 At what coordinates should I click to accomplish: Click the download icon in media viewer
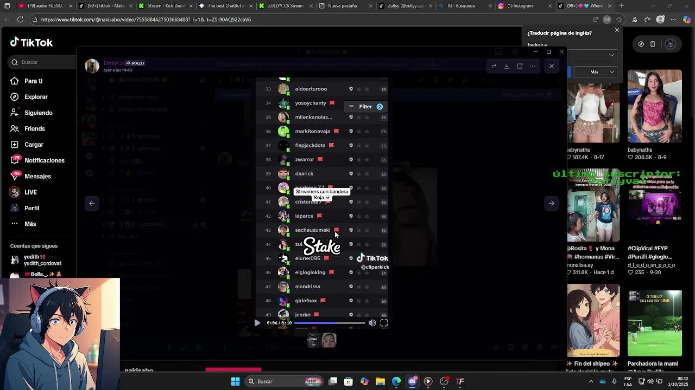point(507,66)
